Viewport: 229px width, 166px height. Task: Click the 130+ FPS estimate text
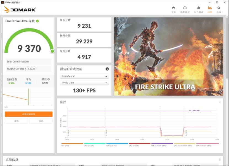coord(84,90)
